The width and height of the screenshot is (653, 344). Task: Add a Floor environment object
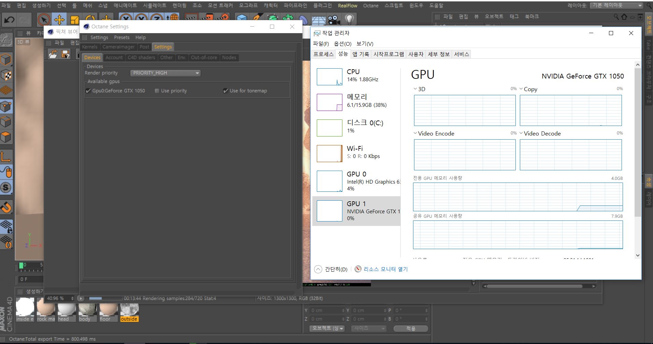click(318, 20)
